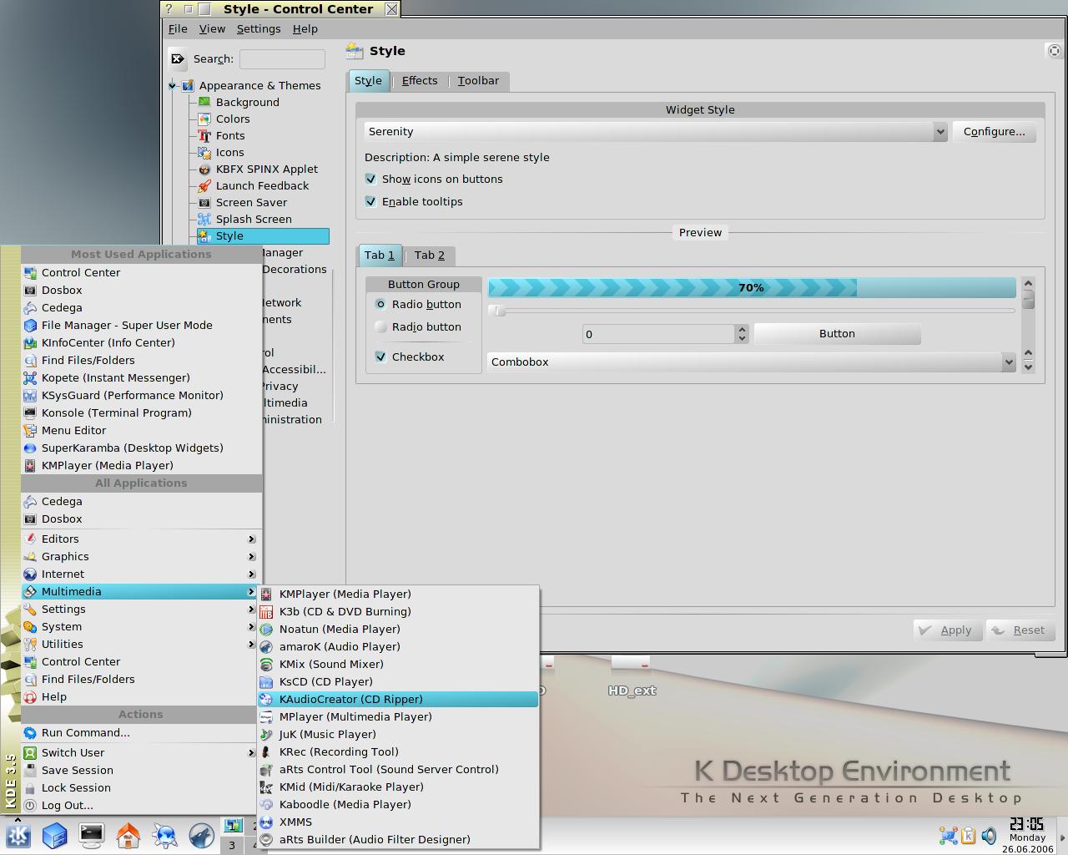The image size is (1068, 855).
Task: Click the clear search icon beside Search
Action: [x=178, y=58]
